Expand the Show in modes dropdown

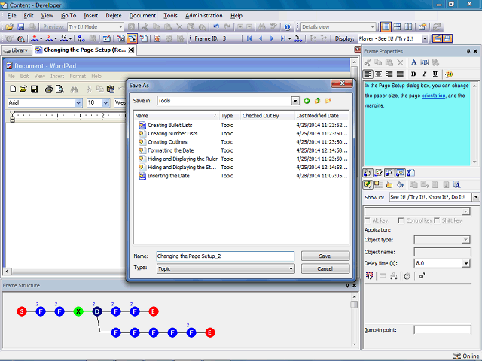pyautogui.click(x=476, y=197)
